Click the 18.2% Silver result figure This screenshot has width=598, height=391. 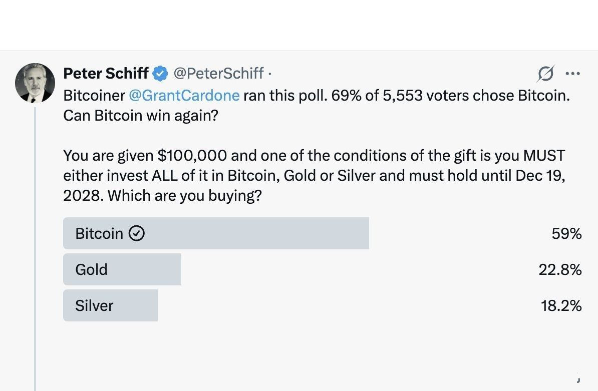pos(561,306)
